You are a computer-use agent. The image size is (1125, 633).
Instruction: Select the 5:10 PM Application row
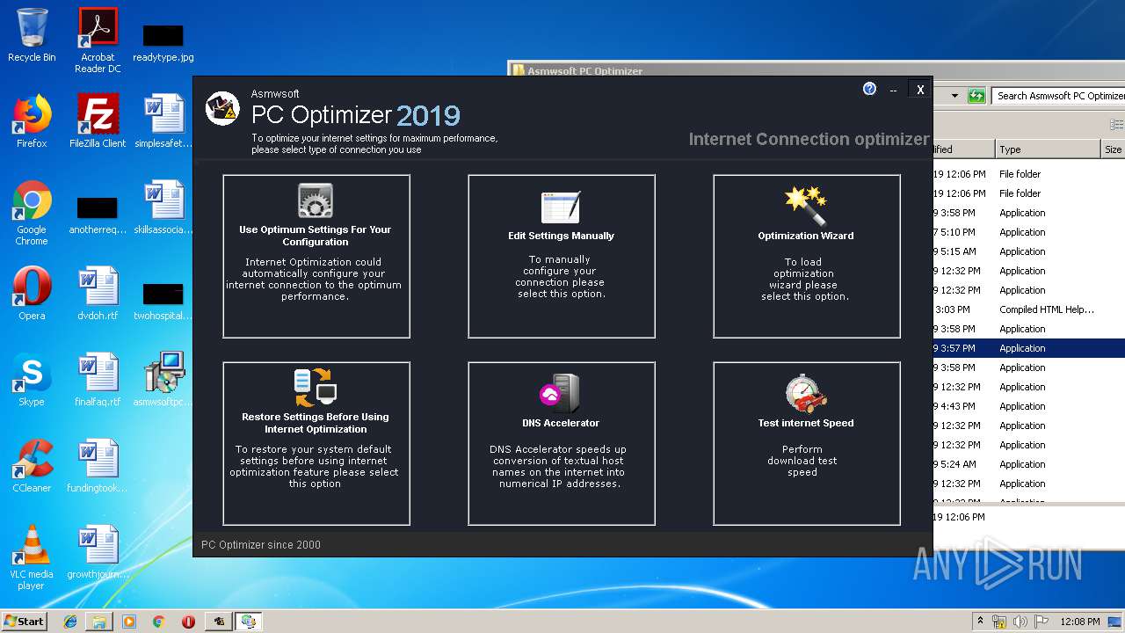[x=1029, y=232]
